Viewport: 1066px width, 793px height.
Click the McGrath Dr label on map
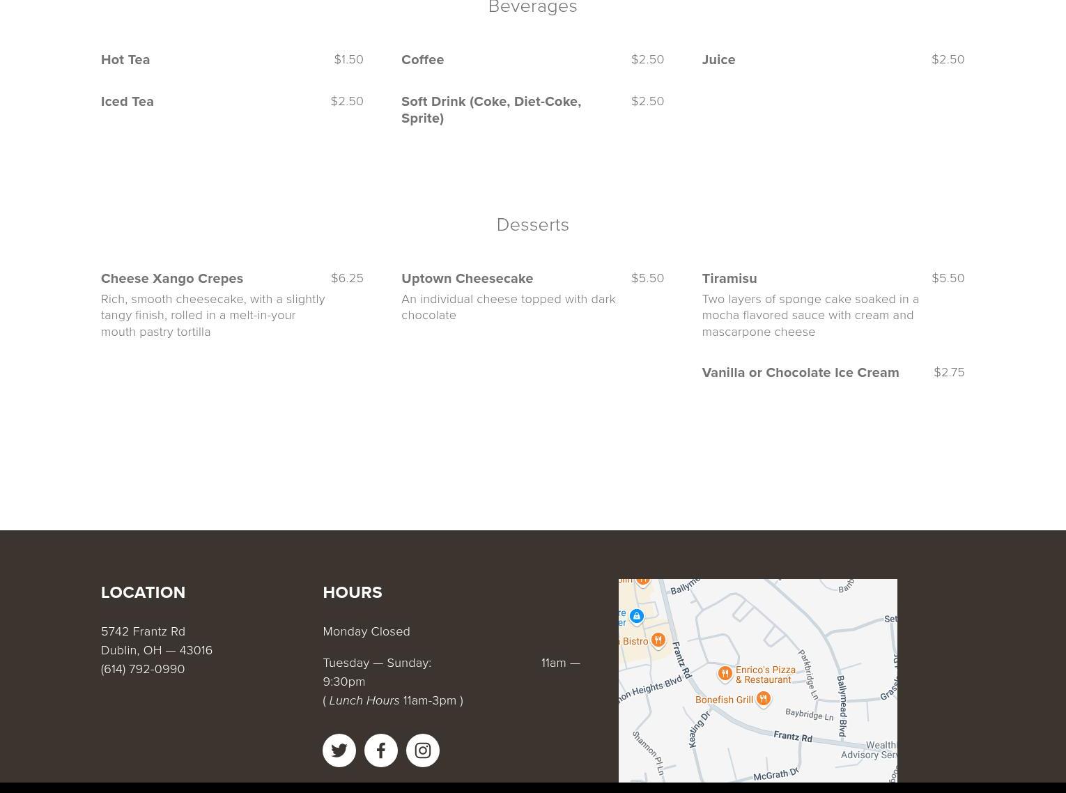click(775, 774)
